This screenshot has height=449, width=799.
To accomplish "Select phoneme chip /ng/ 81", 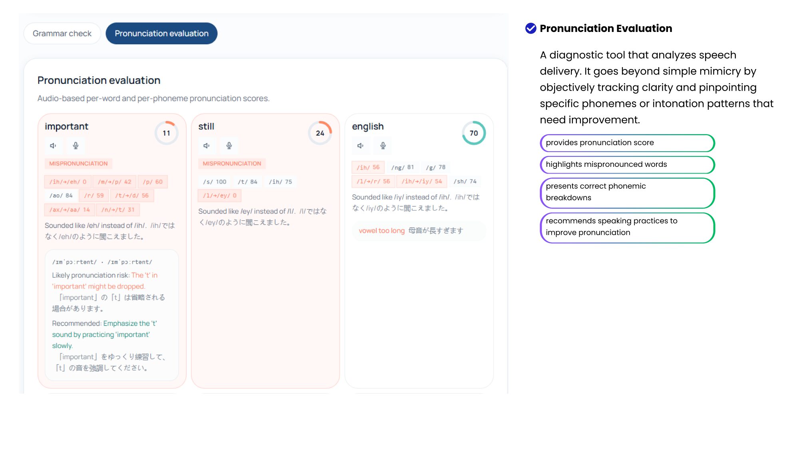I will click(x=403, y=167).
